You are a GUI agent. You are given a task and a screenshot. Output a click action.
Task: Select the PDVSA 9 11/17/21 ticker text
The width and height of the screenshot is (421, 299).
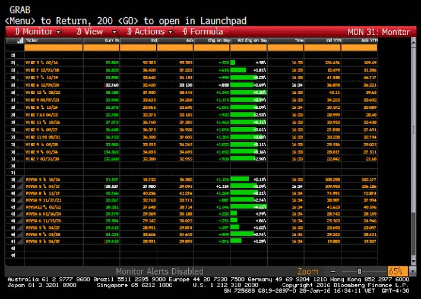point(43,200)
